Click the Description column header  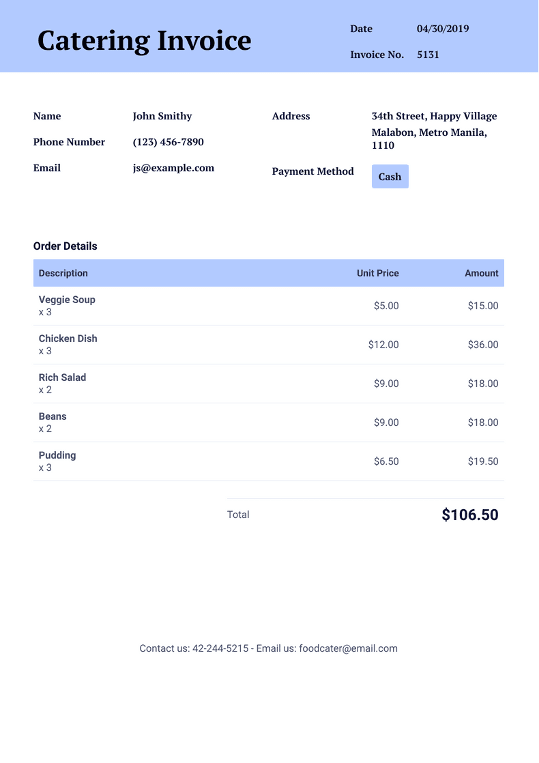click(x=63, y=273)
